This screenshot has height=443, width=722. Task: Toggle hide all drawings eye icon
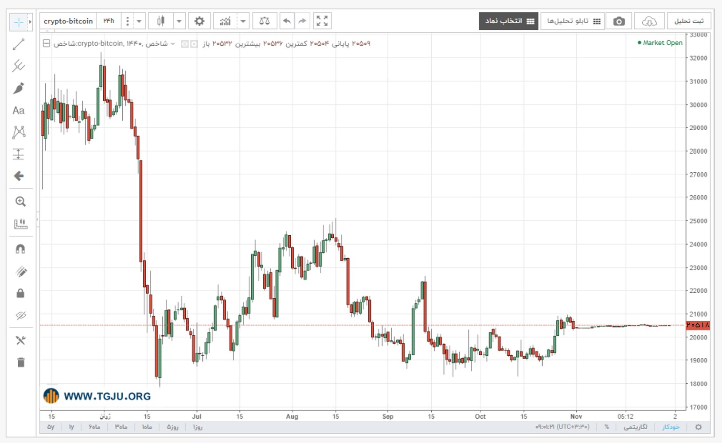click(20, 315)
